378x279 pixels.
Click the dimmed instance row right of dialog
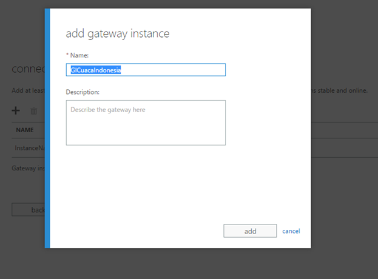(x=343, y=148)
